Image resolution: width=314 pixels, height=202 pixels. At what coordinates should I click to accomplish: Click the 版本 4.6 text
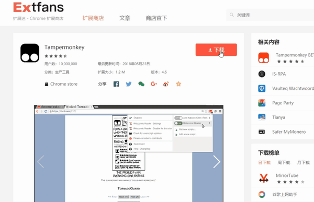[159, 72]
